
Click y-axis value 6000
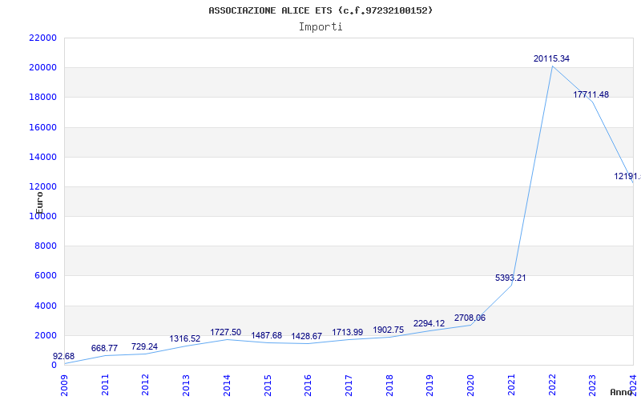(x=45, y=276)
